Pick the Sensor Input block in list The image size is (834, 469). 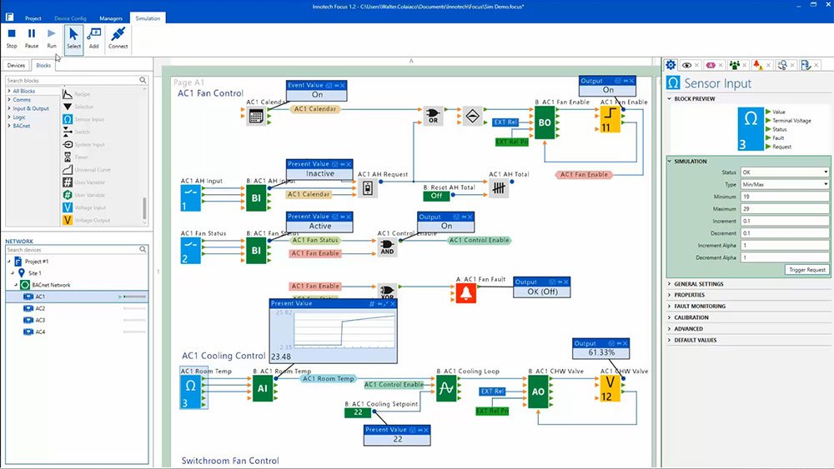click(83, 119)
